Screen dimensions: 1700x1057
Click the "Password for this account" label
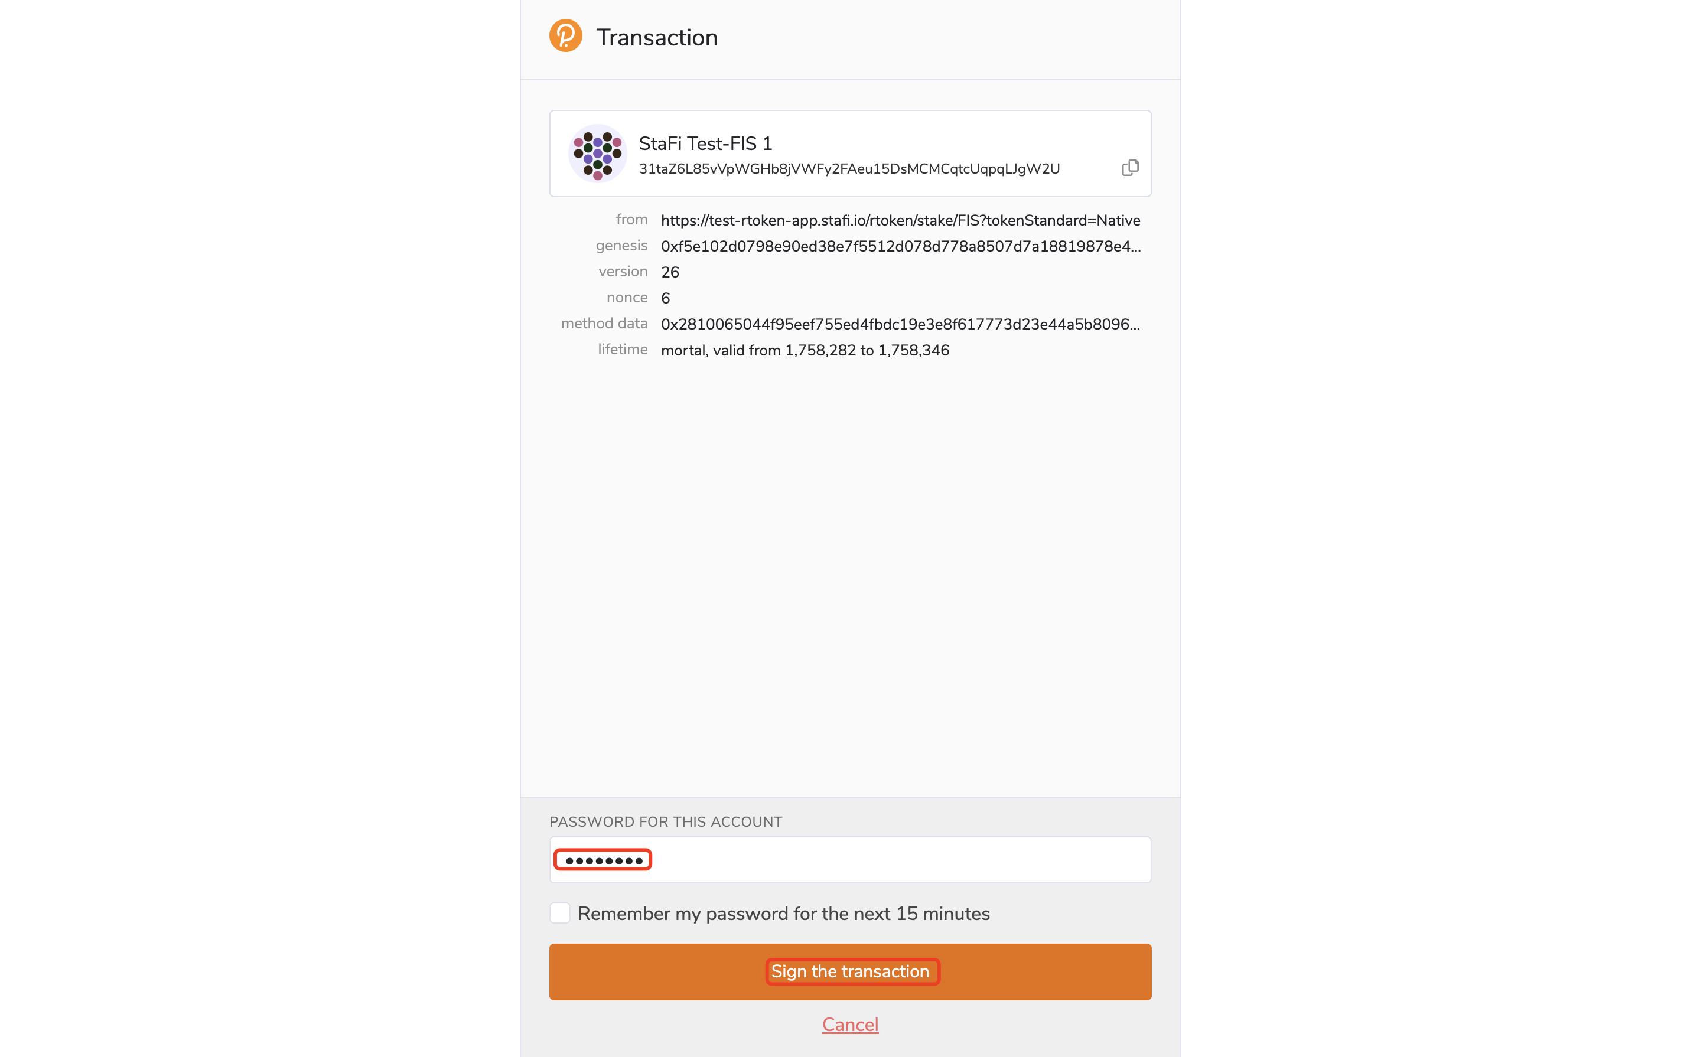[x=665, y=821]
